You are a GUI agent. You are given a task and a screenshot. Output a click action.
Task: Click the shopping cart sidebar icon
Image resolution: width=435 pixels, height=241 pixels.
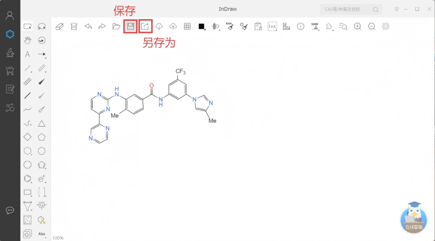pos(9,71)
